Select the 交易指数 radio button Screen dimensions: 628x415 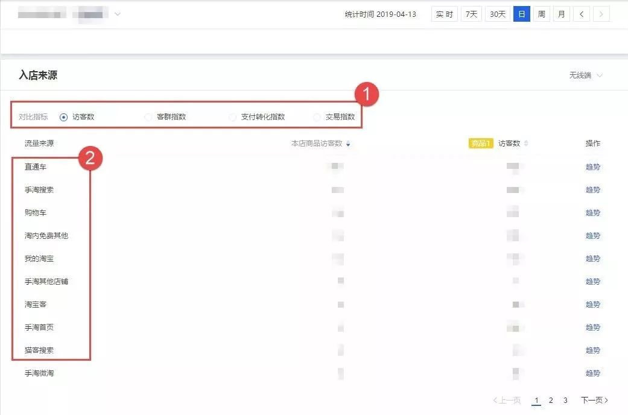pyautogui.click(x=317, y=116)
